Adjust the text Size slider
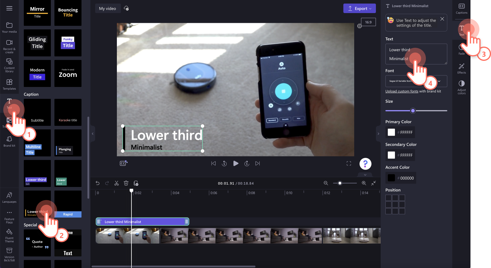The width and height of the screenshot is (491, 268). (x=413, y=111)
